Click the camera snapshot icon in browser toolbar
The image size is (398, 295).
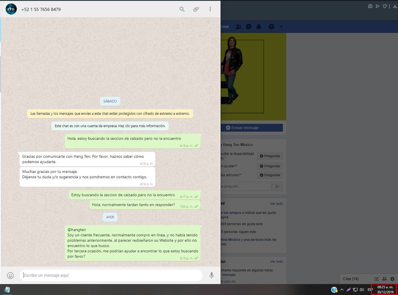pos(370,6)
